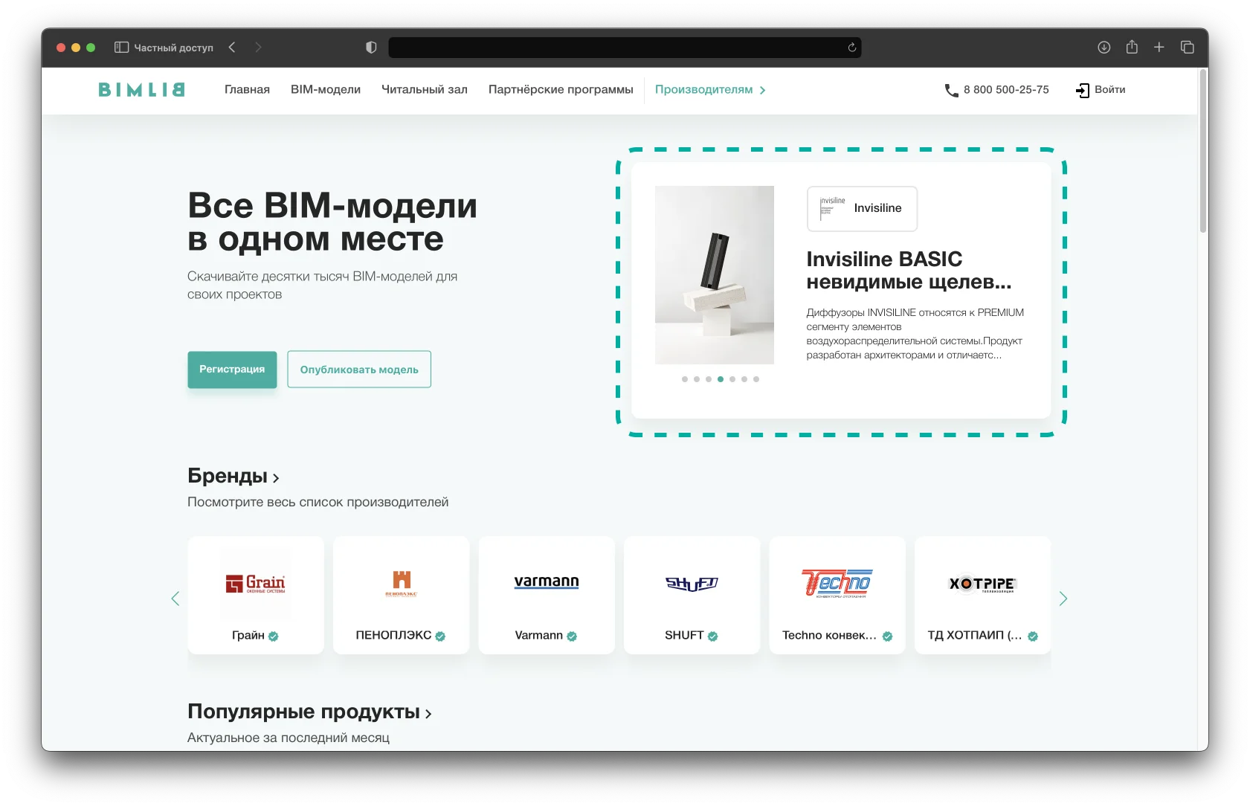This screenshot has height=806, width=1250.
Task: Open the Главная menu item
Action: tap(247, 89)
